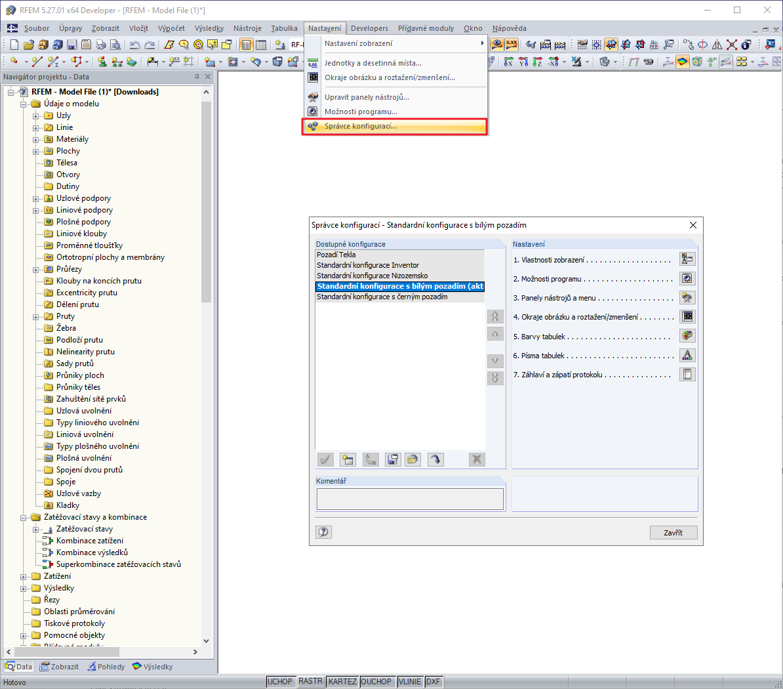Close the Správce konfigurací dialog with X

[693, 225]
